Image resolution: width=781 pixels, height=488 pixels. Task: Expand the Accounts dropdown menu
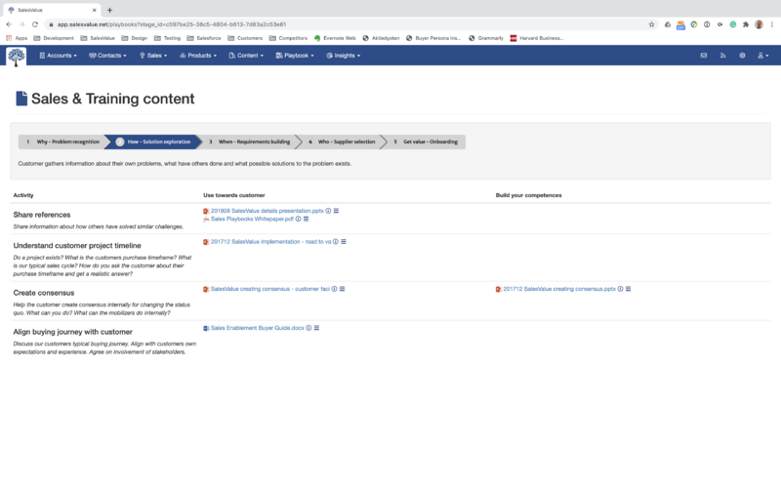[x=59, y=56]
